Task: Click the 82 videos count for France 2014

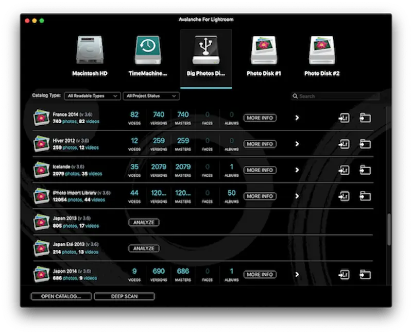Action: 134,114
